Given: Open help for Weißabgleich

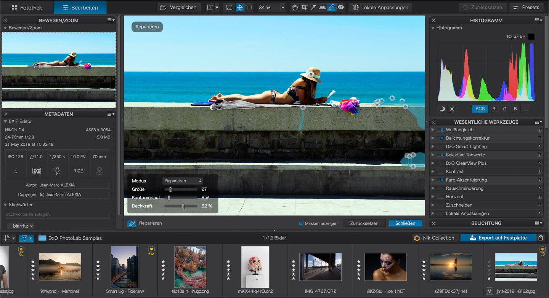Looking at the screenshot, I should click(x=539, y=130).
